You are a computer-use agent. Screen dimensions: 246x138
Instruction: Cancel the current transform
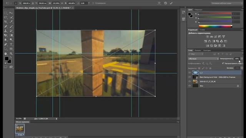[x=166, y=3]
